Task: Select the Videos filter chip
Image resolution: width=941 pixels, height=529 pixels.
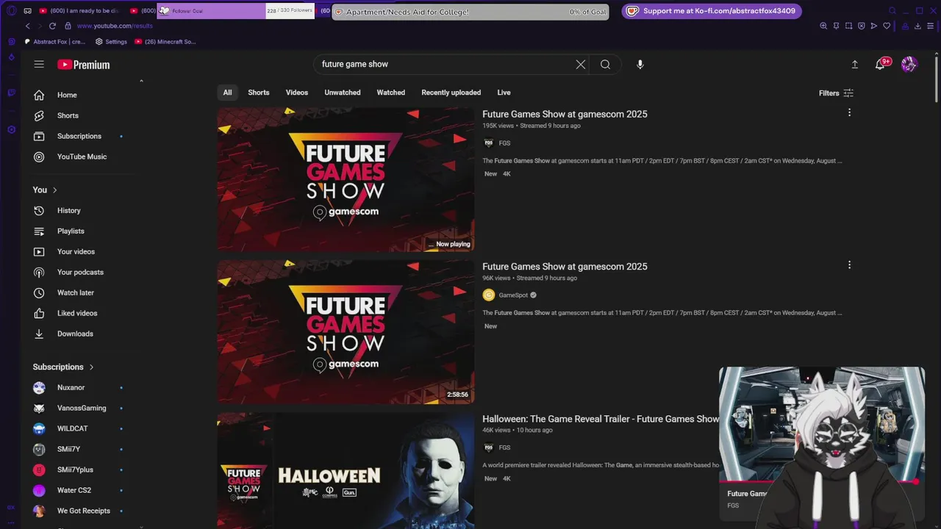Action: (x=297, y=93)
